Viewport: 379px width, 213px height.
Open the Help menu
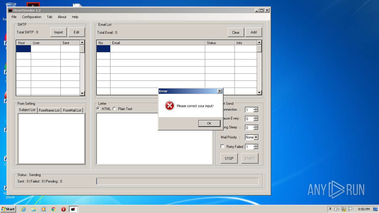[x=75, y=17]
